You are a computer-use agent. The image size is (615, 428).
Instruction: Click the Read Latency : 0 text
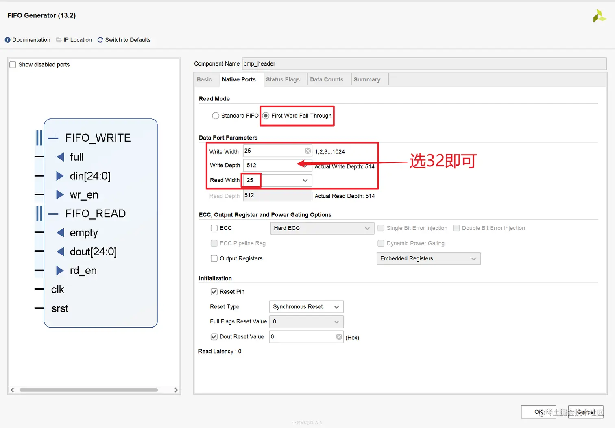click(220, 352)
